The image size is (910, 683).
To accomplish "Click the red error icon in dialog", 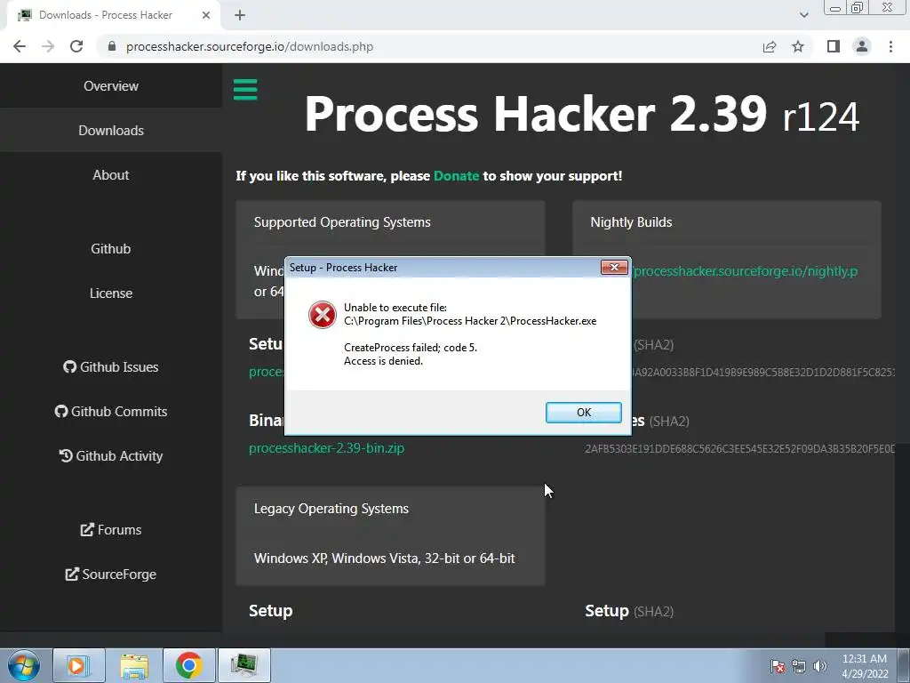I will pyautogui.click(x=322, y=315).
